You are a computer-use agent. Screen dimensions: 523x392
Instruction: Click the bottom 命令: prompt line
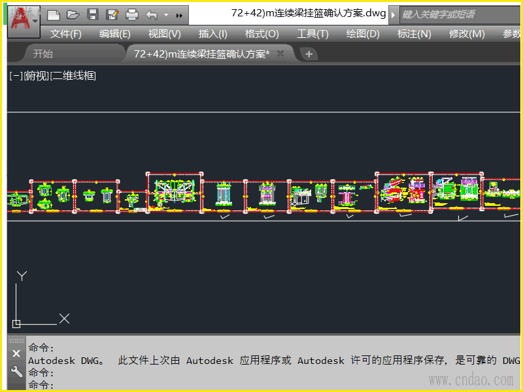click(x=41, y=385)
